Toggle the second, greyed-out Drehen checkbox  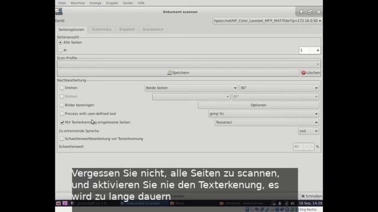(x=62, y=97)
